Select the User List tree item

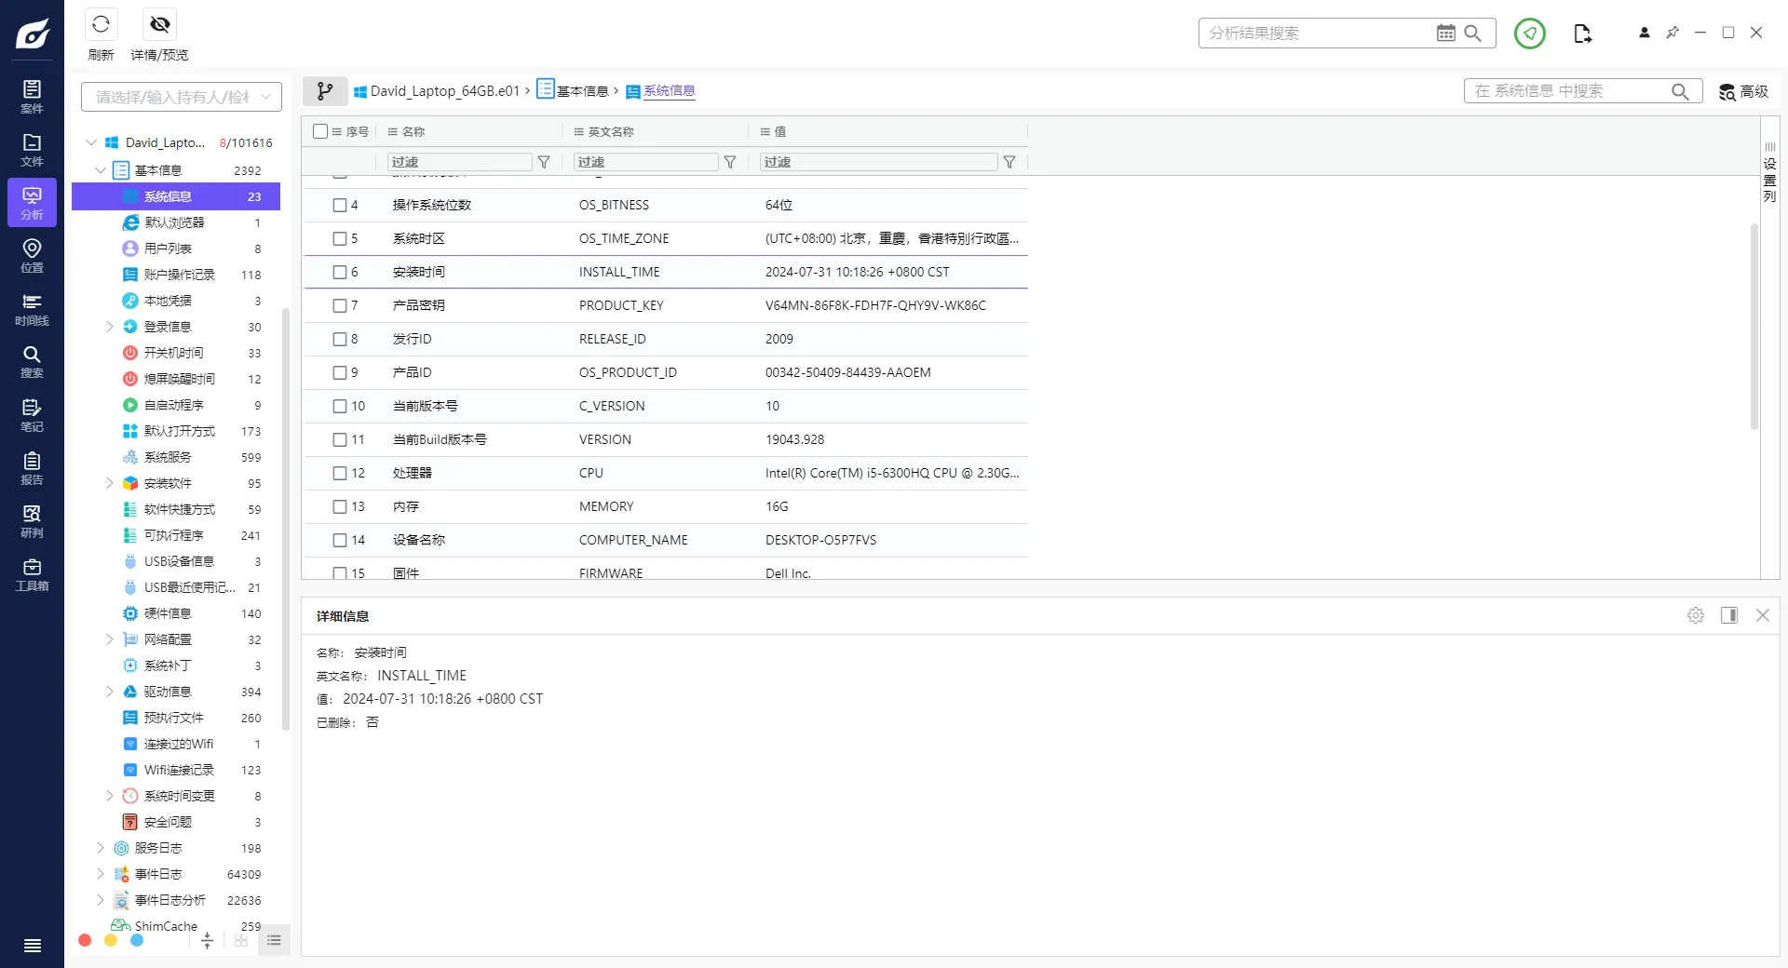coord(168,249)
